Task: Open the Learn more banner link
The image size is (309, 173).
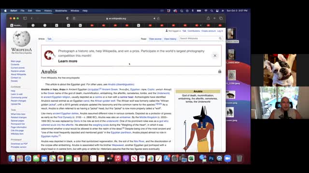Action: (x=68, y=61)
